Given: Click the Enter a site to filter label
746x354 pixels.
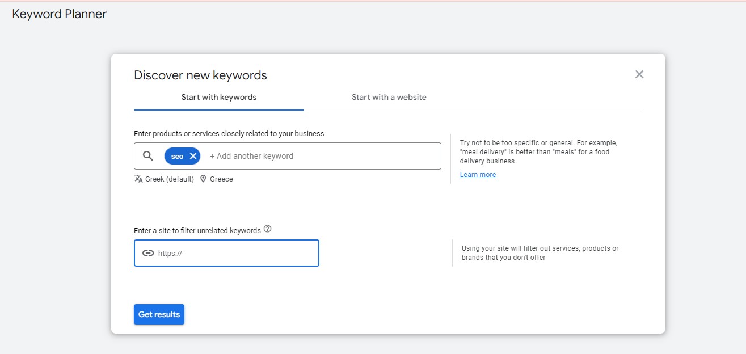Looking at the screenshot, I should [x=197, y=230].
